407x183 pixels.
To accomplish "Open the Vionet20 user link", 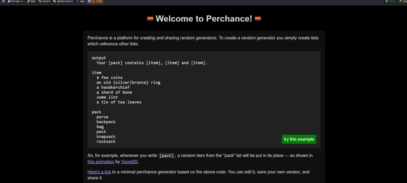I will (129, 162).
